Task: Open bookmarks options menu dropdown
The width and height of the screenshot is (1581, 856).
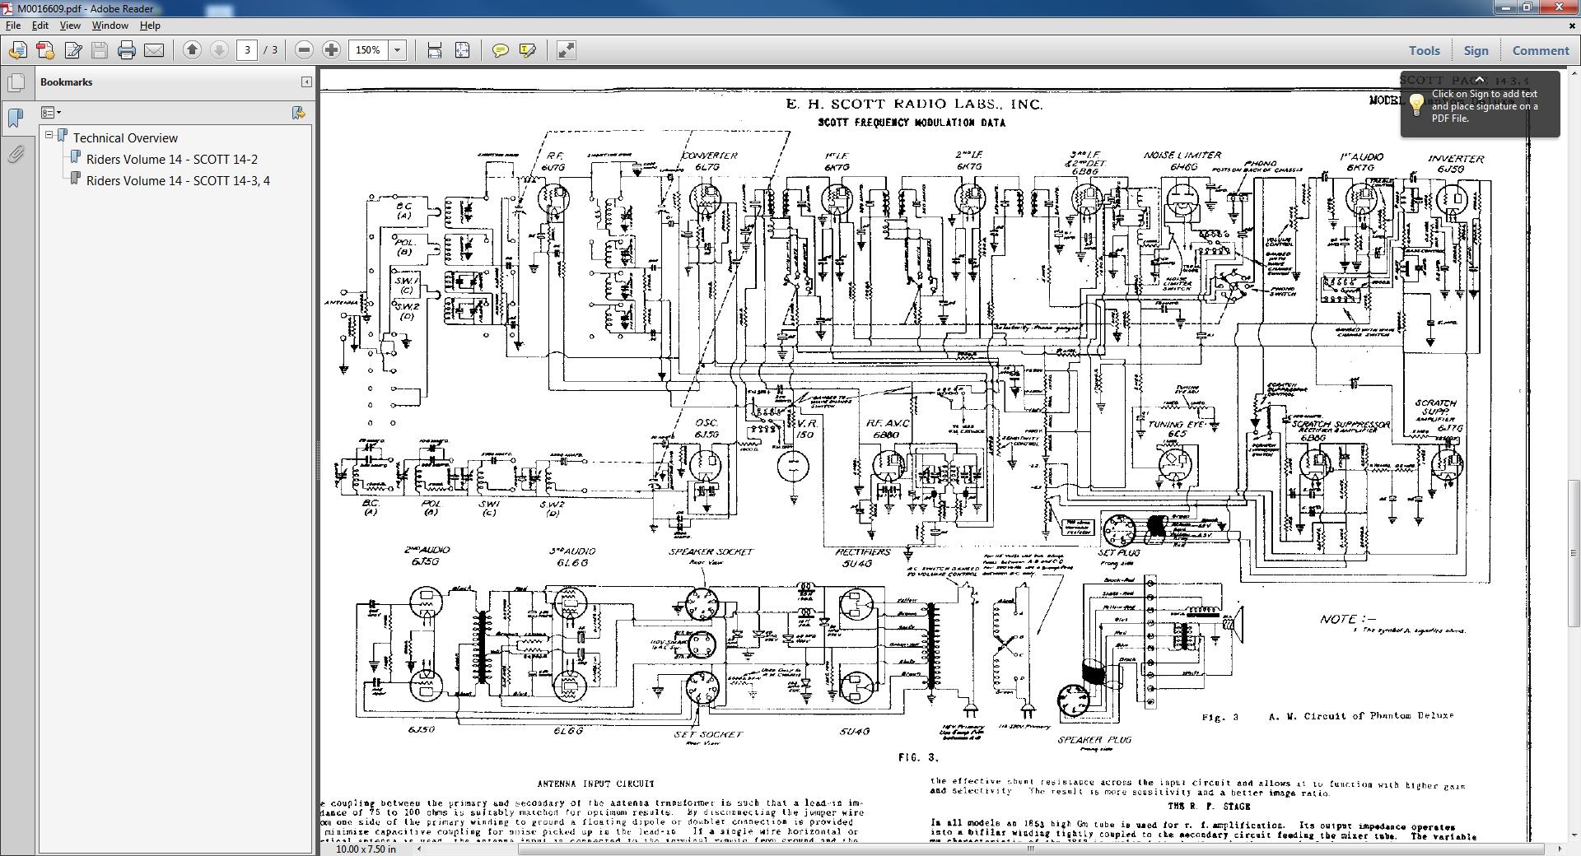Action: [51, 112]
